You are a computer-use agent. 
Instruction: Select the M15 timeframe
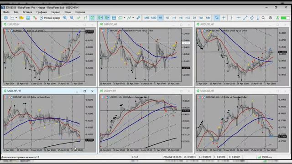(147, 18)
